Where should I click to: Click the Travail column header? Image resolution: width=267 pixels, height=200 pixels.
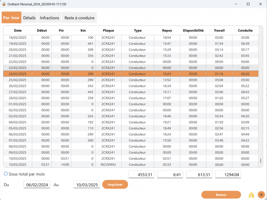click(x=219, y=31)
